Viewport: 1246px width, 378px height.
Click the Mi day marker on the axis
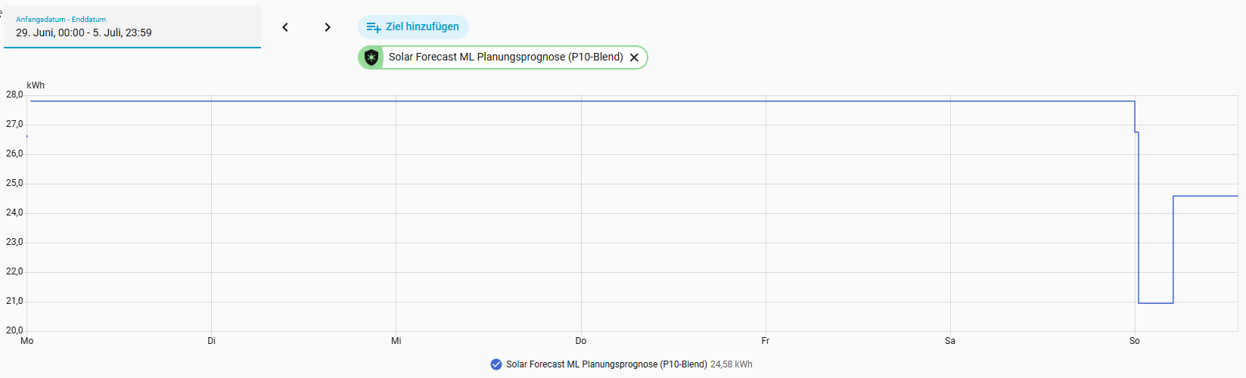pos(396,341)
